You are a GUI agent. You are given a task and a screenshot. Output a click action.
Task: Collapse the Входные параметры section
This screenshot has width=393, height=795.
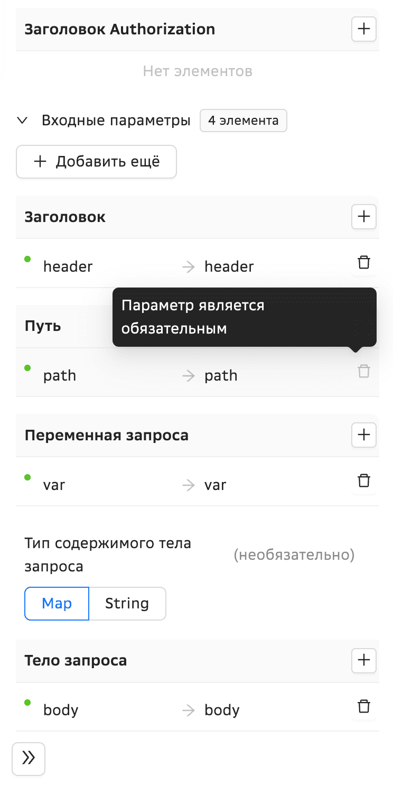(22, 121)
